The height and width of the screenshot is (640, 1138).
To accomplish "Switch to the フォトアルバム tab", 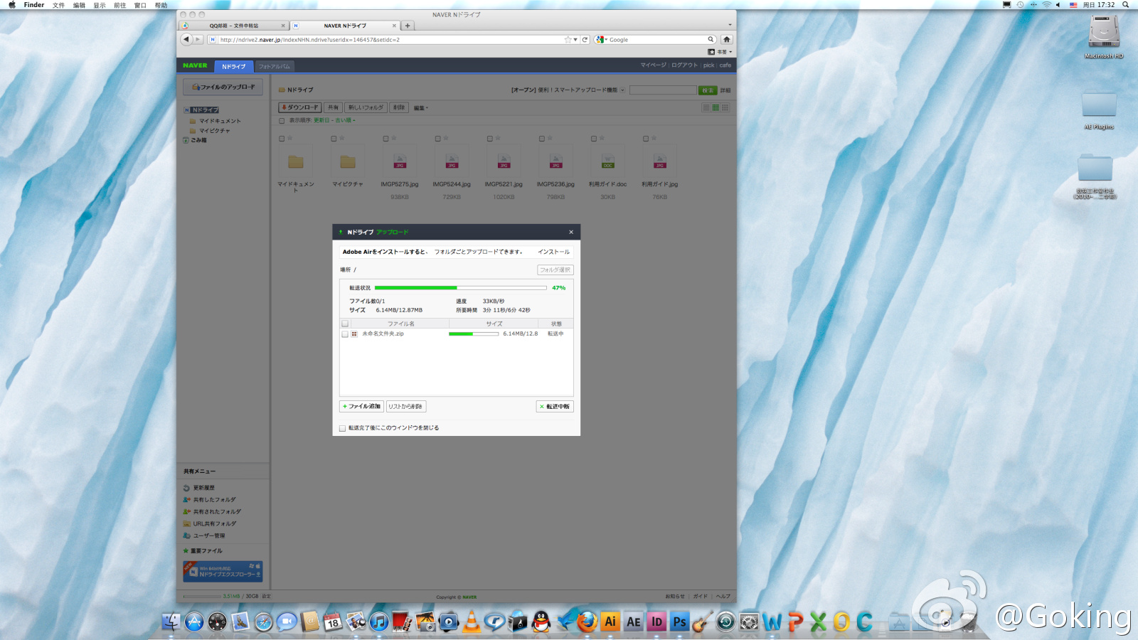I will [x=274, y=66].
